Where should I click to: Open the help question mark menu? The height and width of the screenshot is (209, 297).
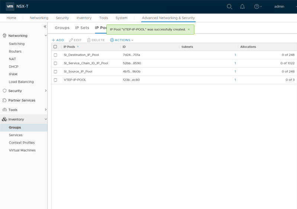[257, 6]
